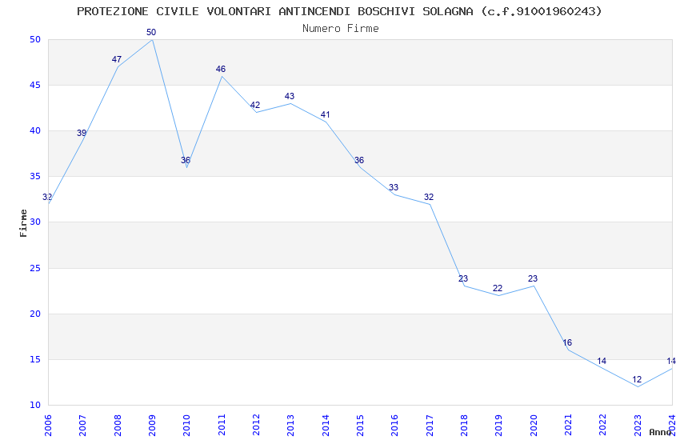Click the 2009 x-axis year label

152,426
